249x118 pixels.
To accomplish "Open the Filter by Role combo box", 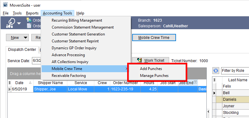I will (x=235, y=71).
